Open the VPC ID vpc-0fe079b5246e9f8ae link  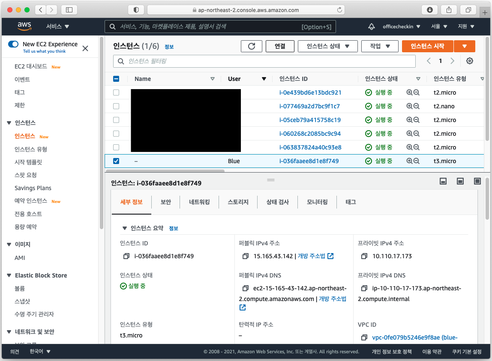[414, 337]
